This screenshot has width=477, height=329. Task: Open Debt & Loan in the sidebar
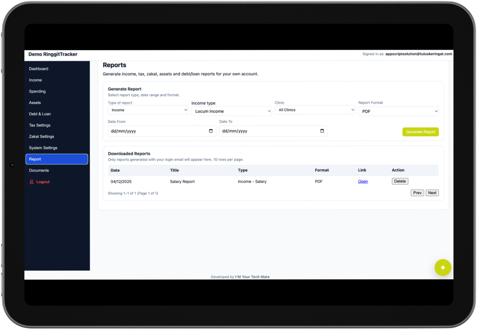[40, 114]
